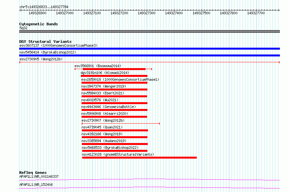The width and height of the screenshot is (289, 192).
Task: Select the esv2659018 red variant bar
Action: [x=114, y=83]
